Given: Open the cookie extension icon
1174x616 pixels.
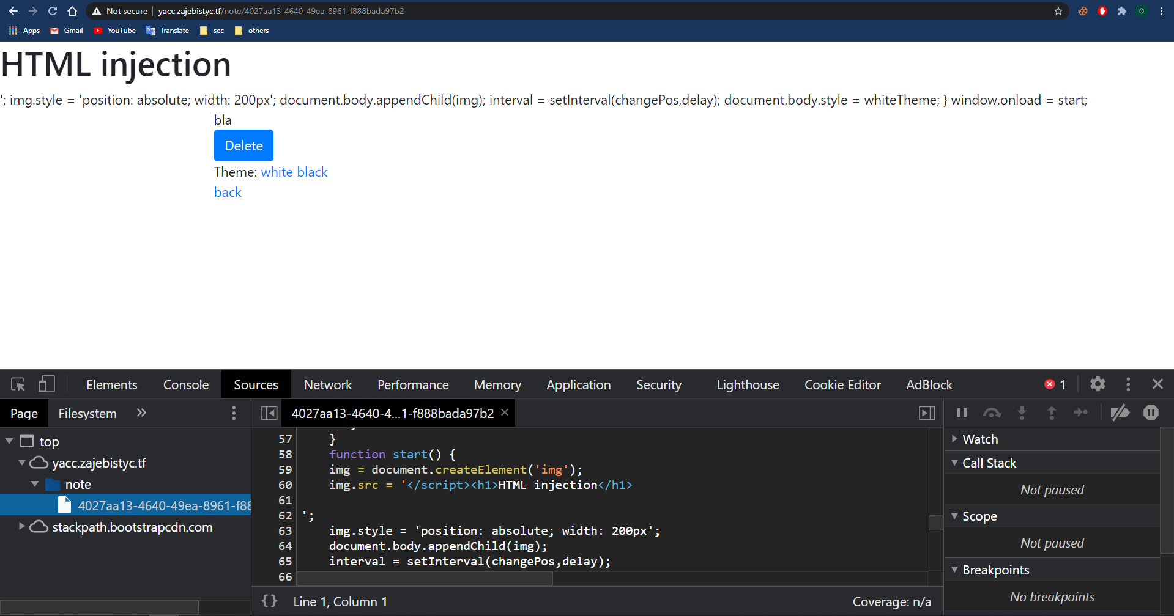Looking at the screenshot, I should click(1083, 11).
